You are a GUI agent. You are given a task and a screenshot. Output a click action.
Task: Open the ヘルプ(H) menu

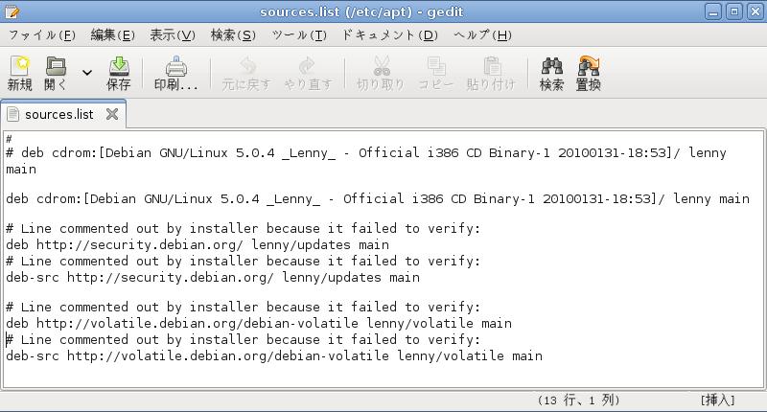483,35
